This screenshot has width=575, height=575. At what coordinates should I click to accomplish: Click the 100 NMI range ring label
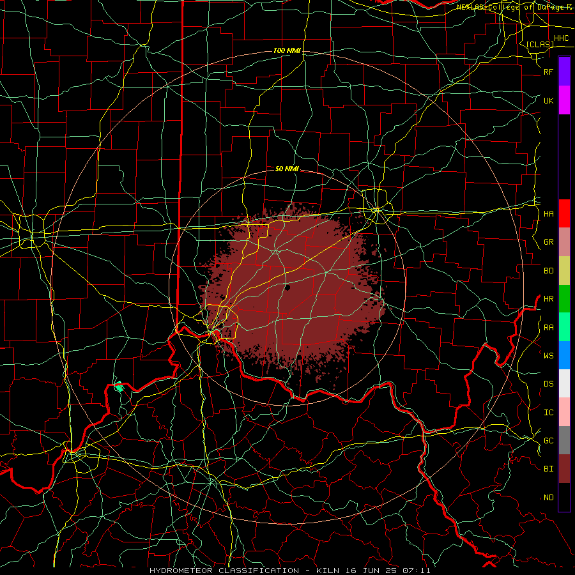pyautogui.click(x=287, y=50)
